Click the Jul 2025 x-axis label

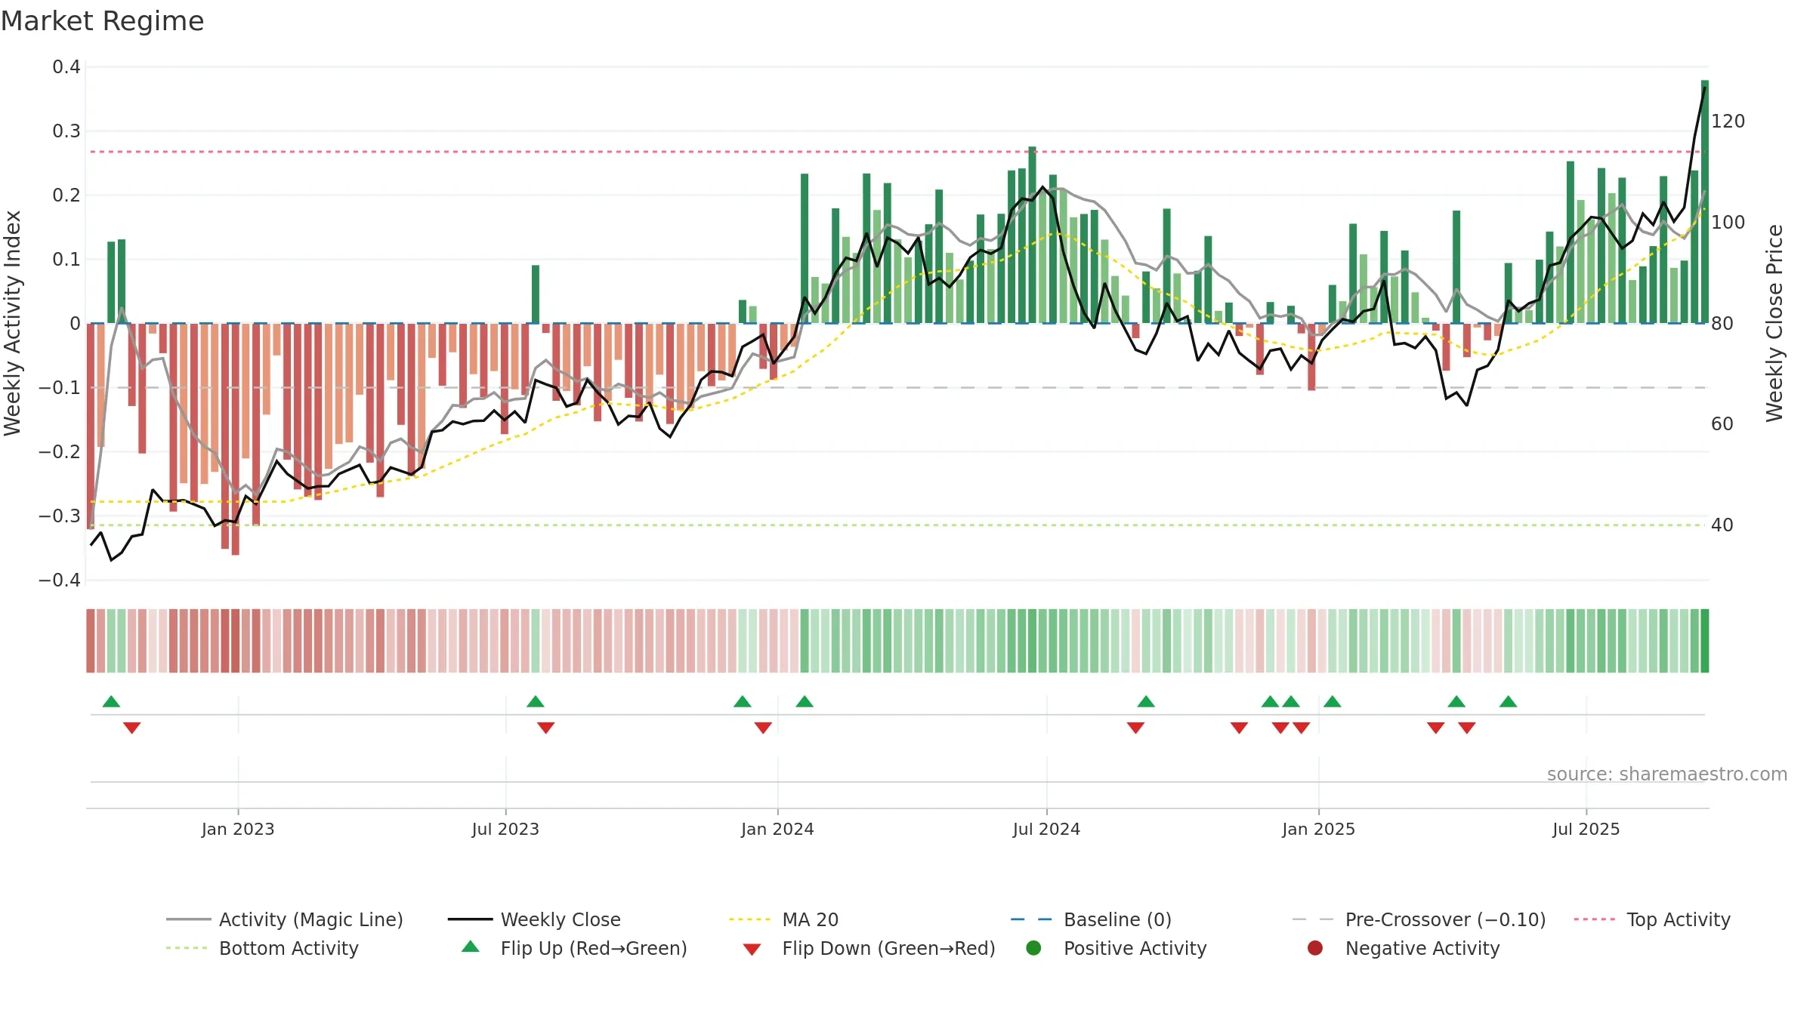click(x=1586, y=829)
